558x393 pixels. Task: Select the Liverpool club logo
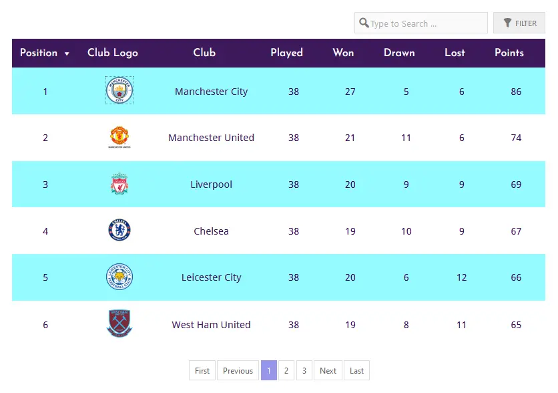tap(119, 184)
